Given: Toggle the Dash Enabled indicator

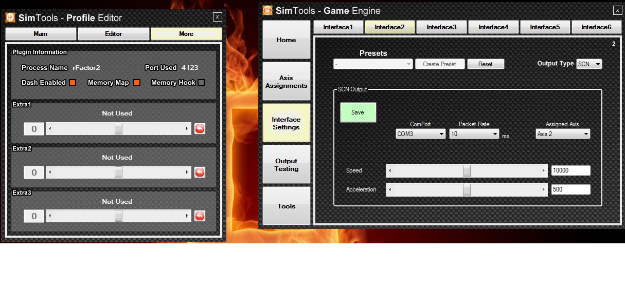Looking at the screenshot, I should pyautogui.click(x=73, y=83).
